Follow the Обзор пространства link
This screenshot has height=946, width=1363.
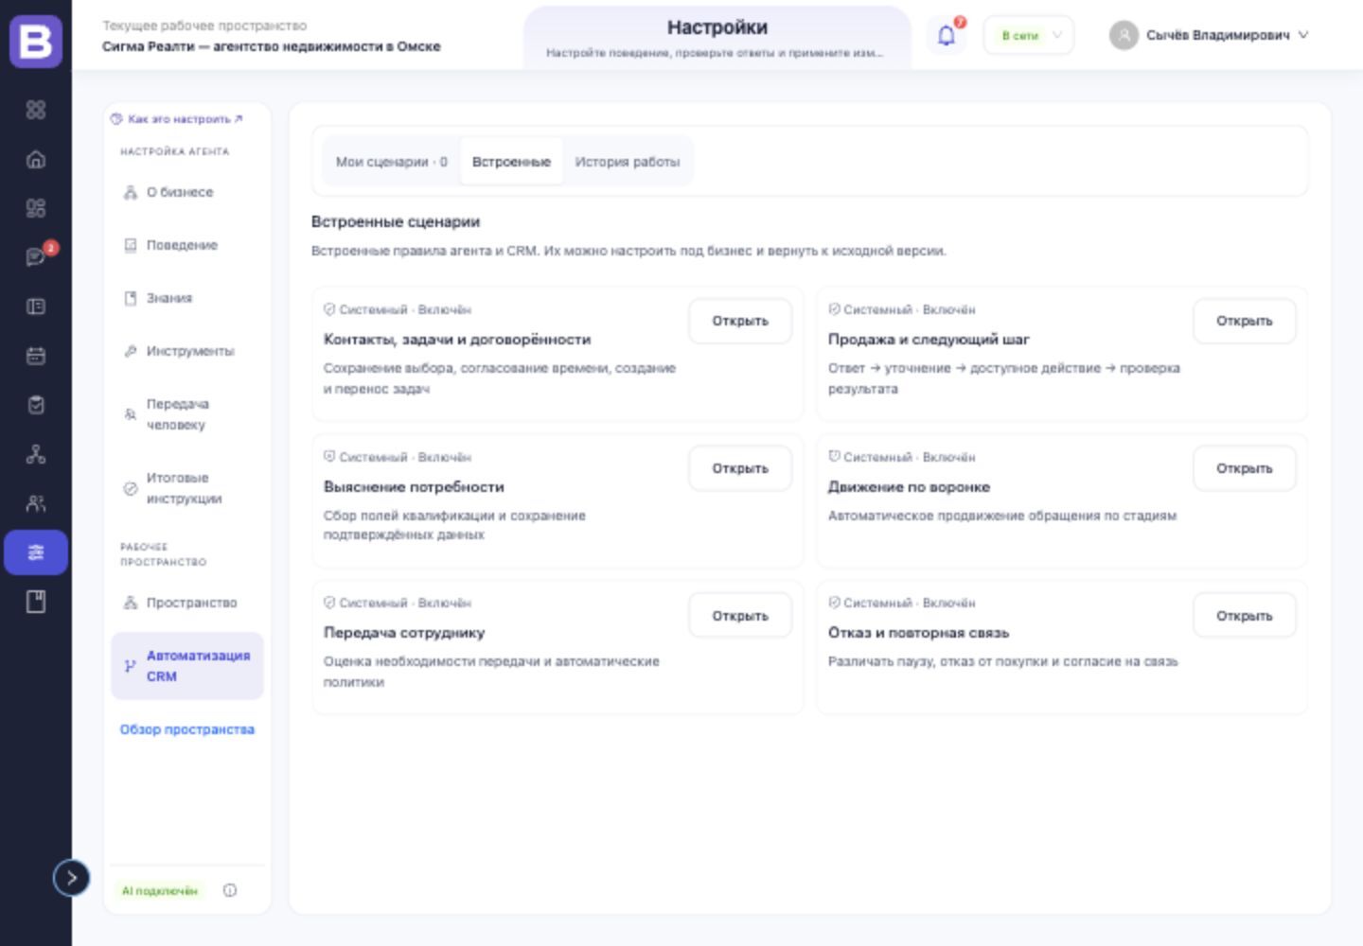tap(186, 729)
